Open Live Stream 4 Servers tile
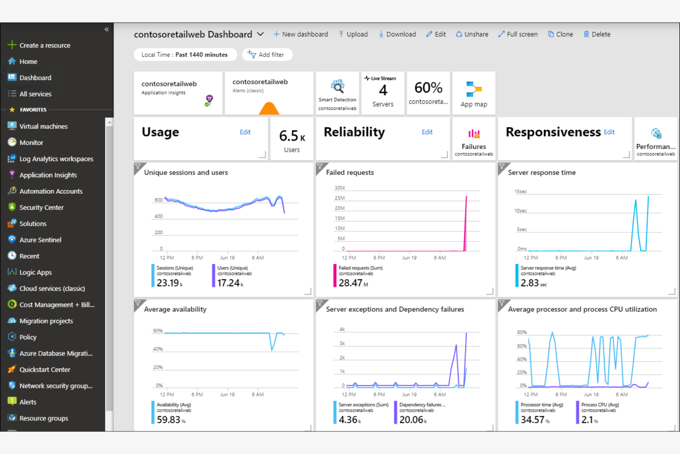 click(383, 93)
